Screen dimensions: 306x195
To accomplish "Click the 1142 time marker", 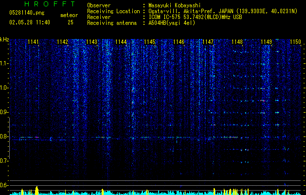I will click(62, 42).
